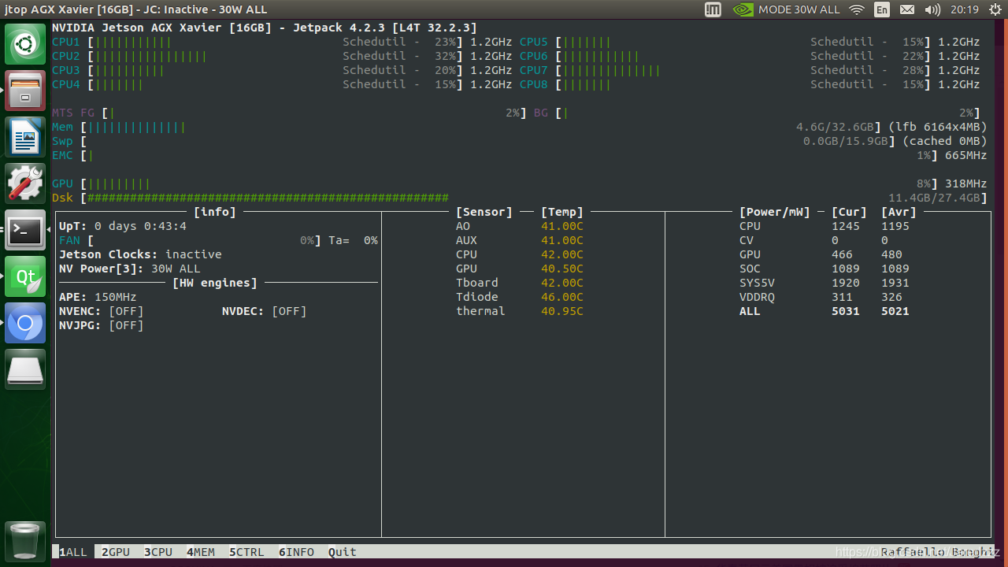The width and height of the screenshot is (1008, 567).
Task: Open the Ubuntu Dash search launcher
Action: tap(26, 44)
